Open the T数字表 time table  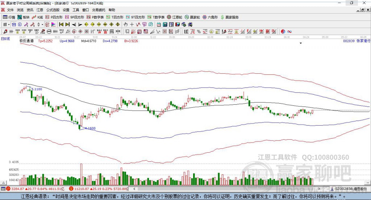[x=156, y=17]
